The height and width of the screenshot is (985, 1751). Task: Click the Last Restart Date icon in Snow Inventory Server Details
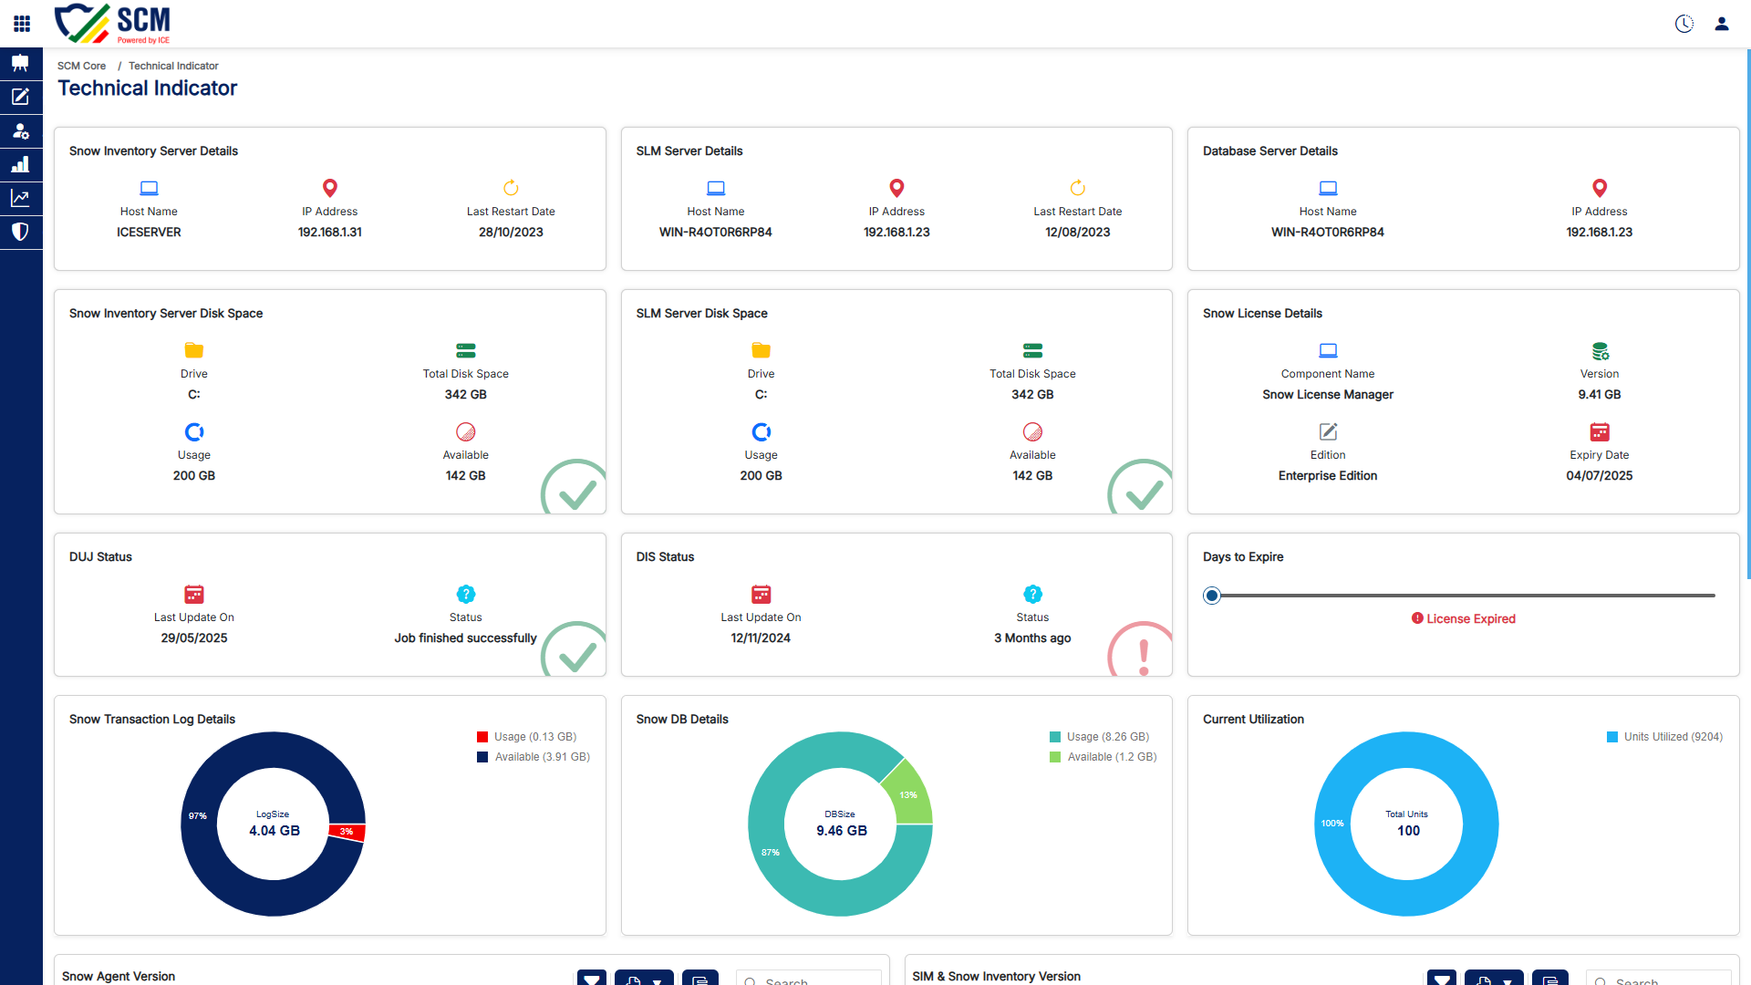click(511, 188)
